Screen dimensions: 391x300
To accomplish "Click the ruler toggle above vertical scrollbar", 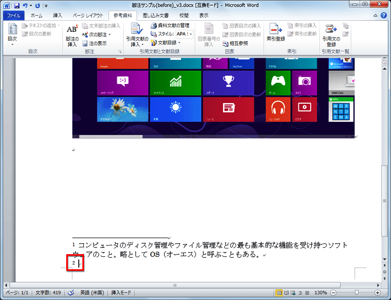I will tap(384, 61).
